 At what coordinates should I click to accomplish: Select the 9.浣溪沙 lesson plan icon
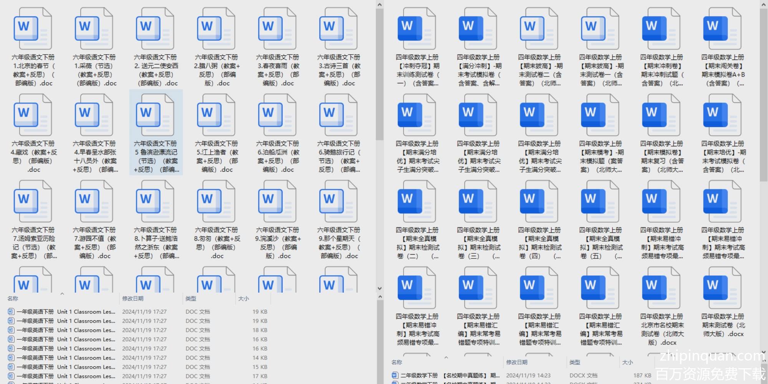(277, 202)
